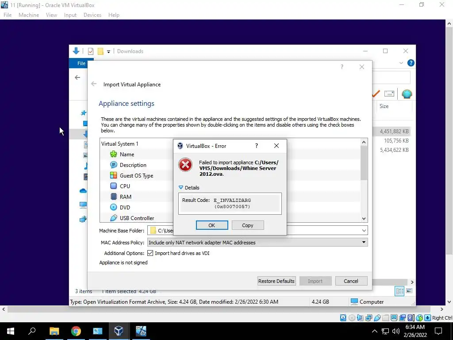Click the mouse integration status icon
453x340 pixels.
(x=419, y=318)
